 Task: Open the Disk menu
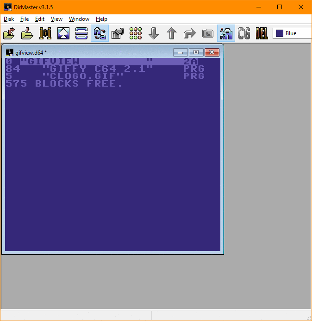tap(9, 19)
